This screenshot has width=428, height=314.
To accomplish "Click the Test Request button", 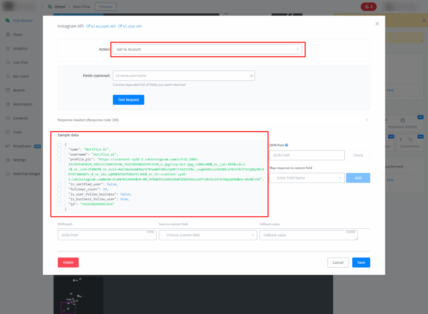I will point(128,100).
